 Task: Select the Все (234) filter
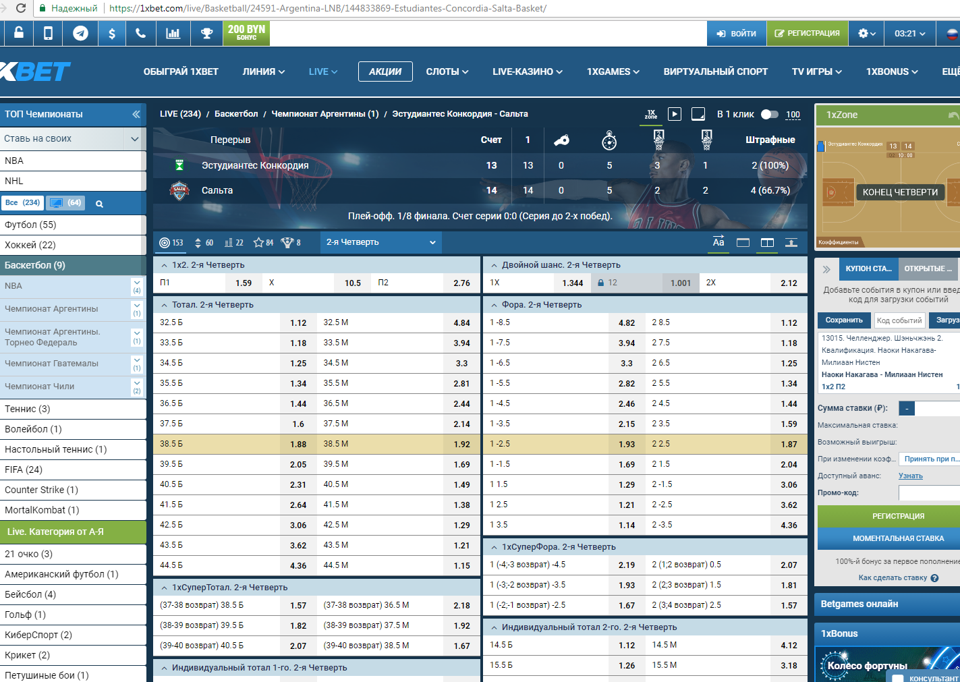[x=23, y=202]
